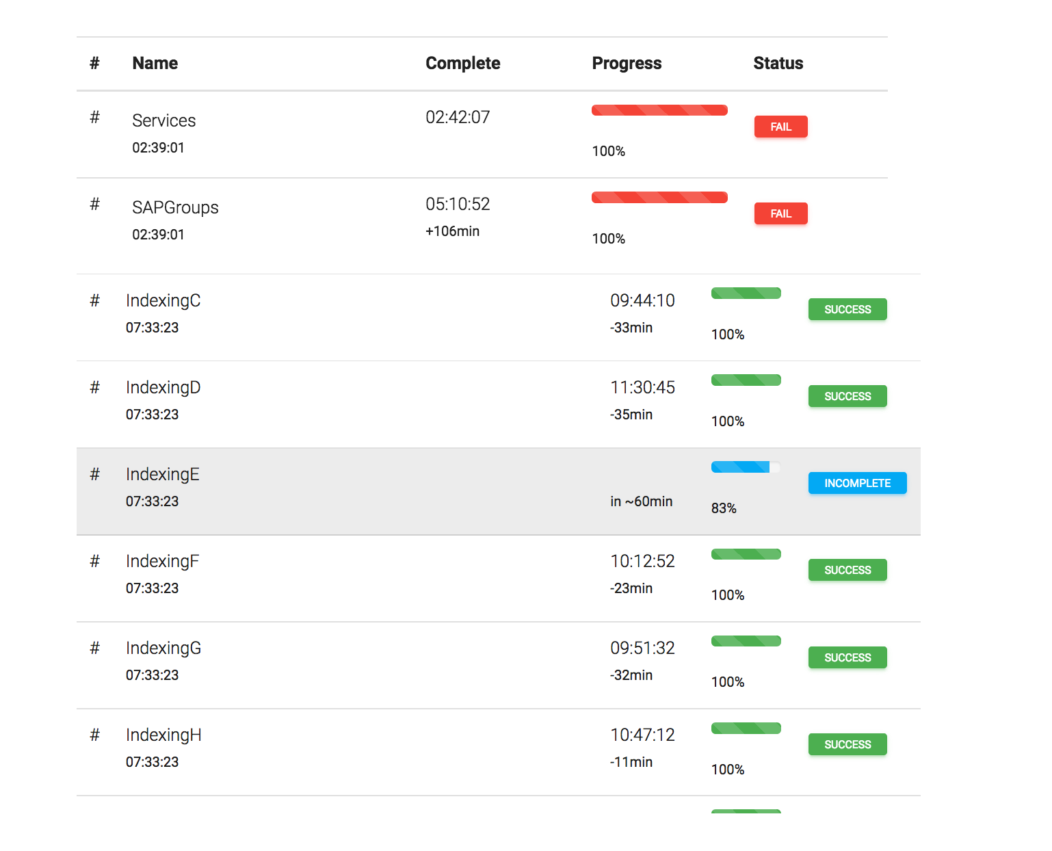The image size is (1052, 851).
Task: Click the Complete column header
Action: [462, 64]
